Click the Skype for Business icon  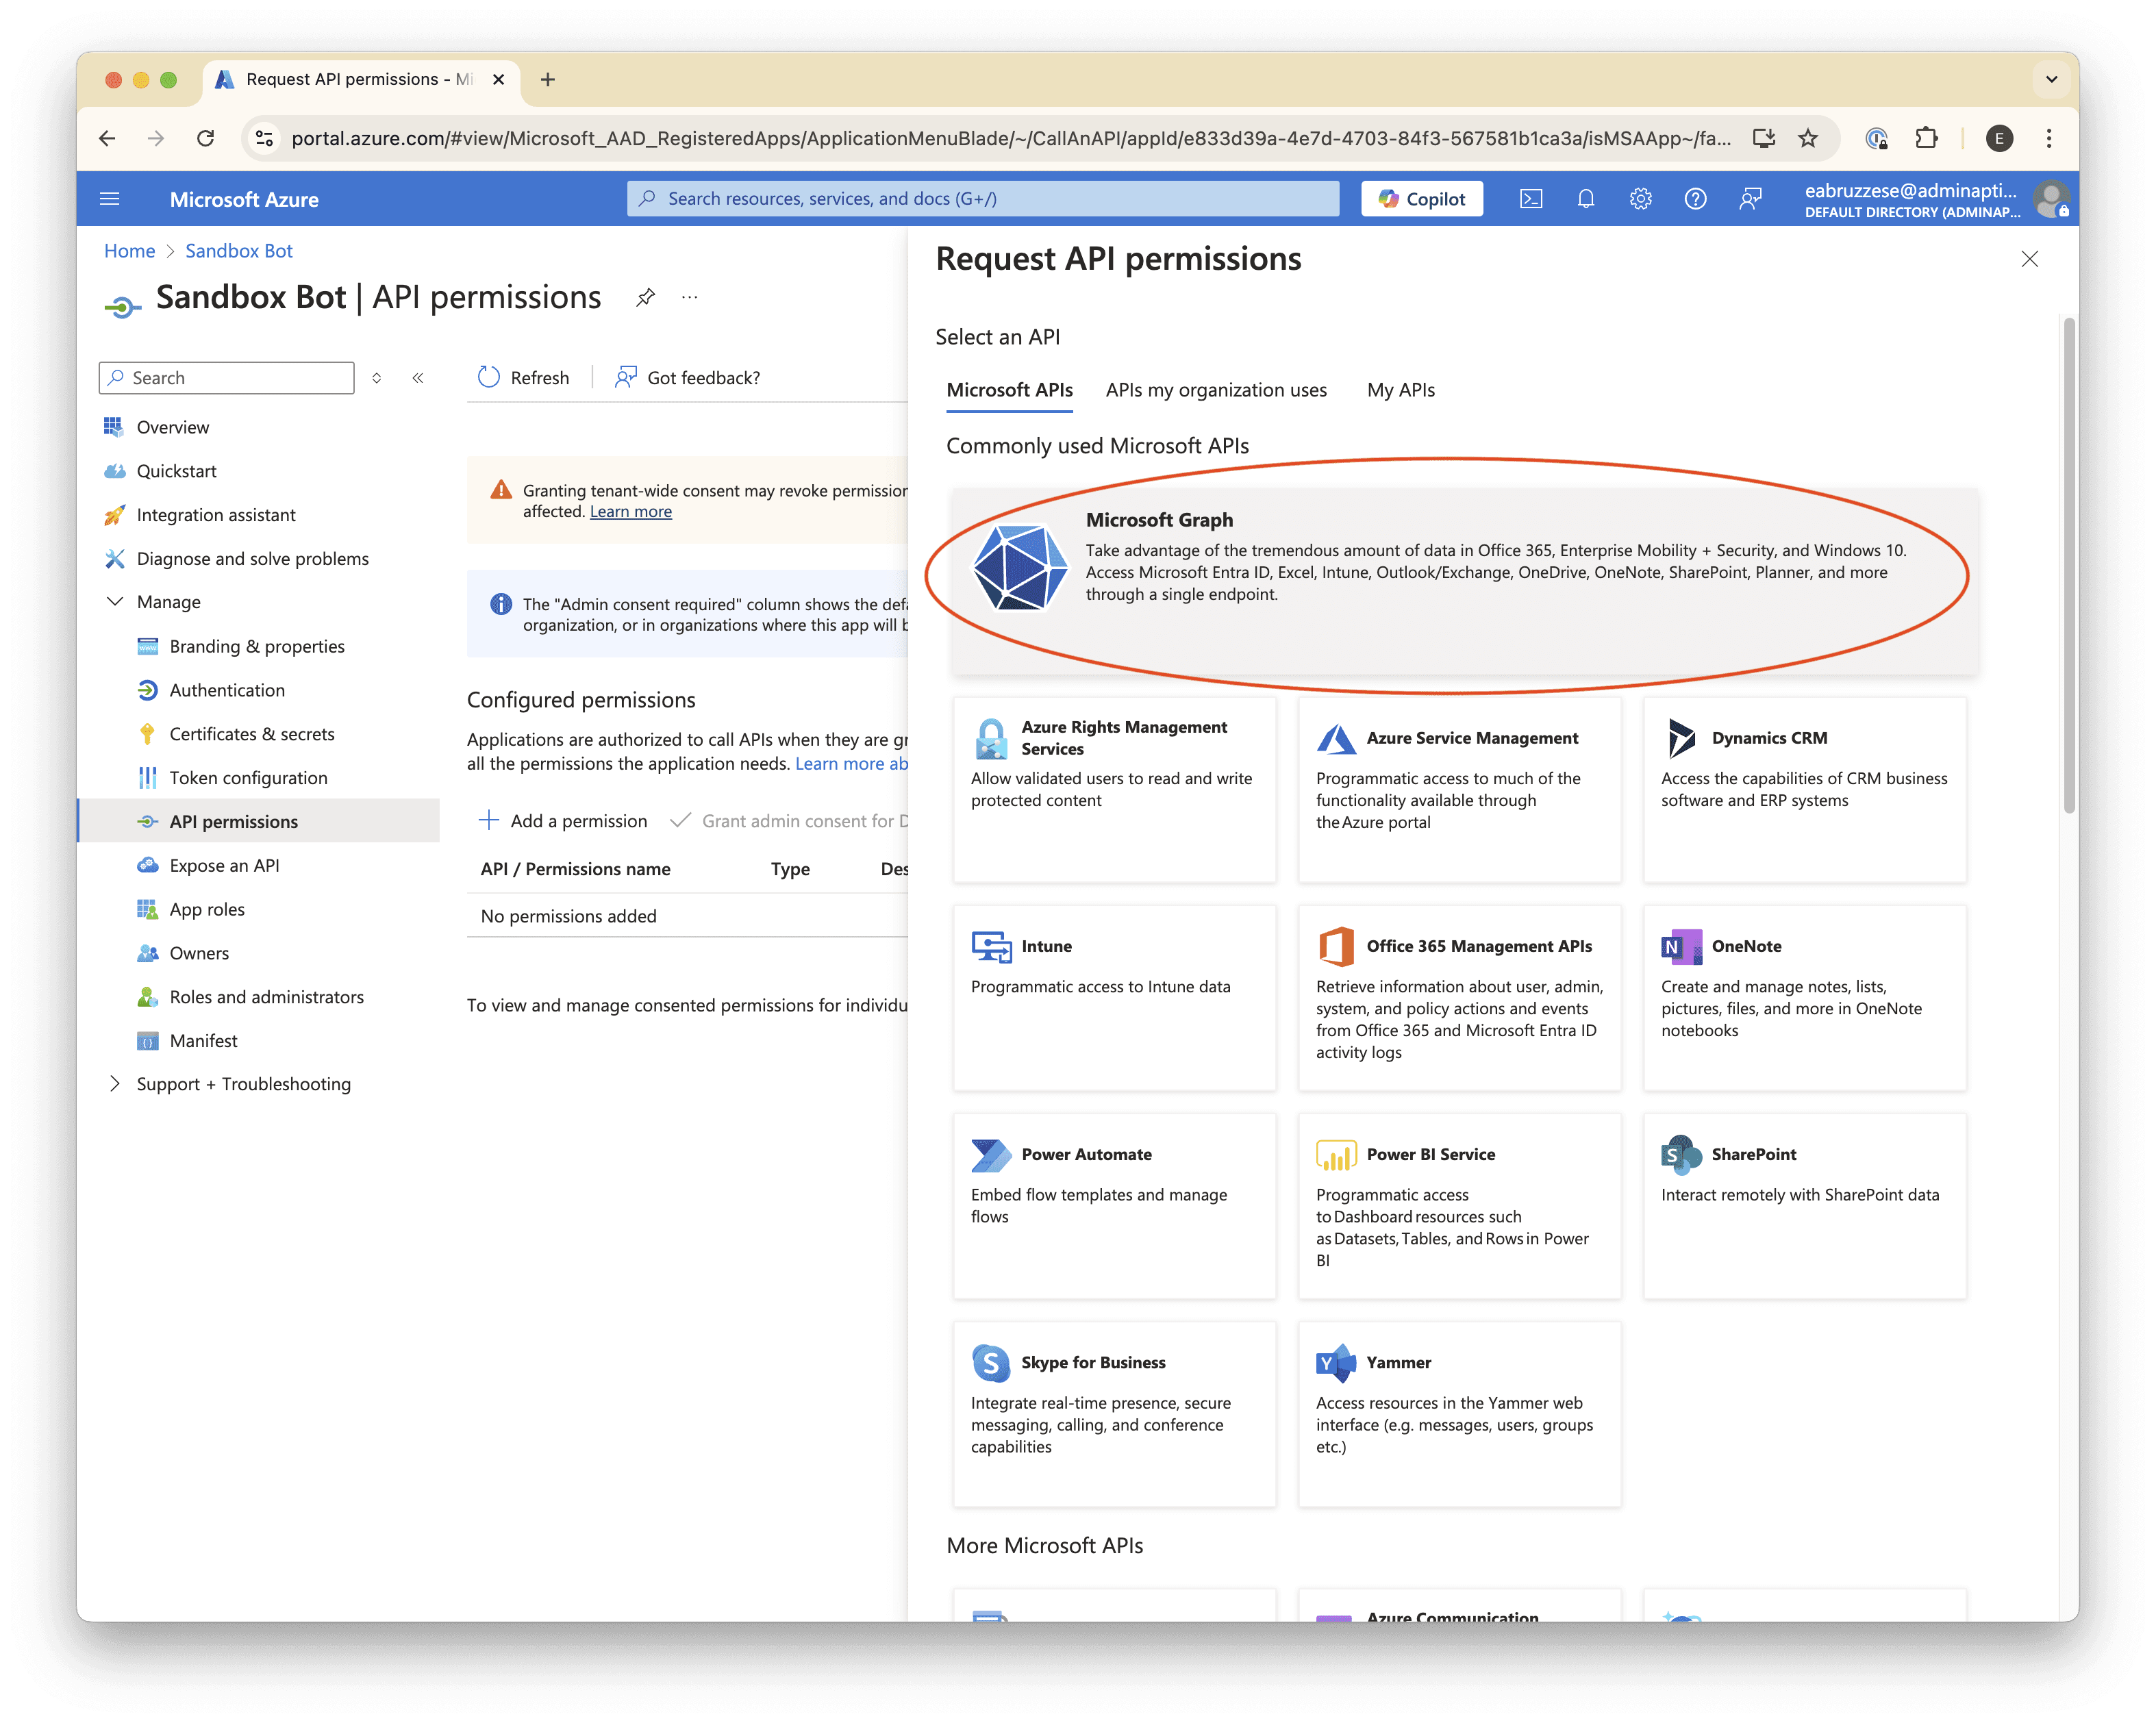coord(991,1362)
